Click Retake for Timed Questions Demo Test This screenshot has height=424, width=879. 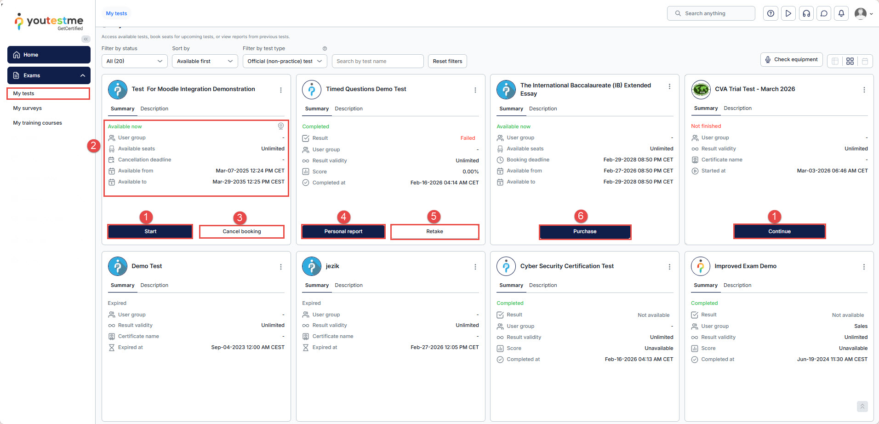click(x=434, y=231)
